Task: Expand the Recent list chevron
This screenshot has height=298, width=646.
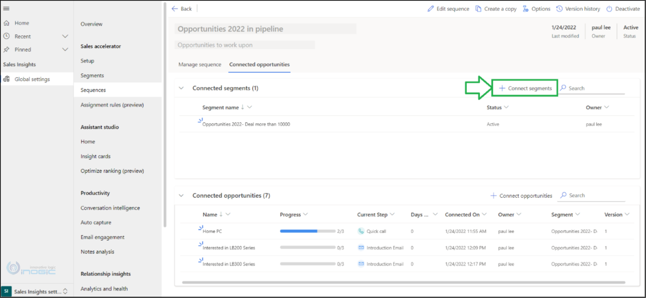Action: tap(65, 36)
